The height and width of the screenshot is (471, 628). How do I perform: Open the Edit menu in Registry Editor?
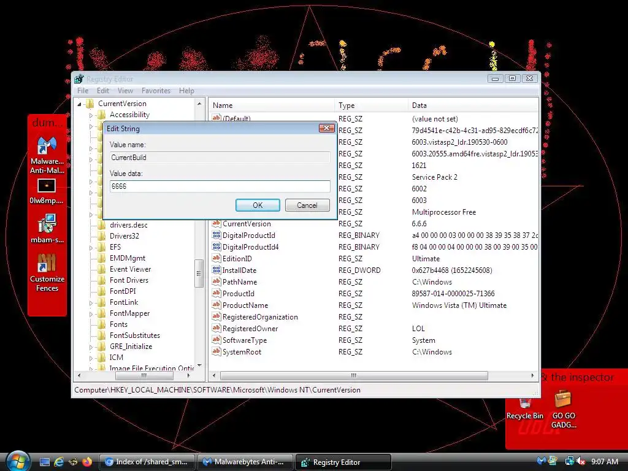(x=103, y=91)
